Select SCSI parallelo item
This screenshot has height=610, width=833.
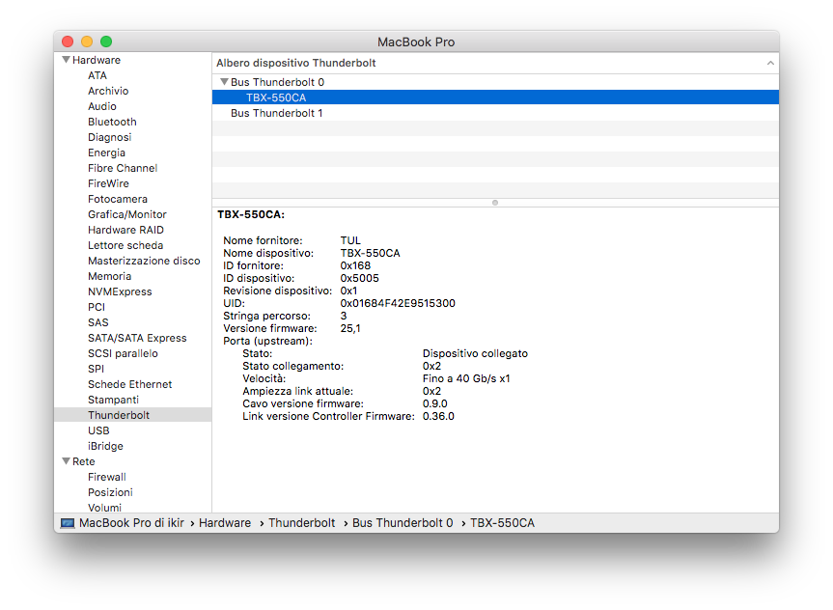coord(123,353)
